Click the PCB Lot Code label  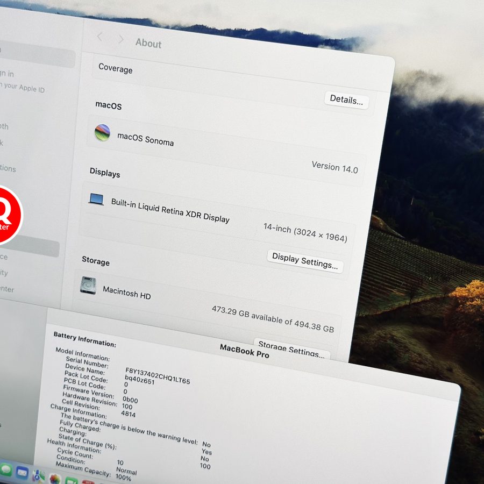pos(84,384)
